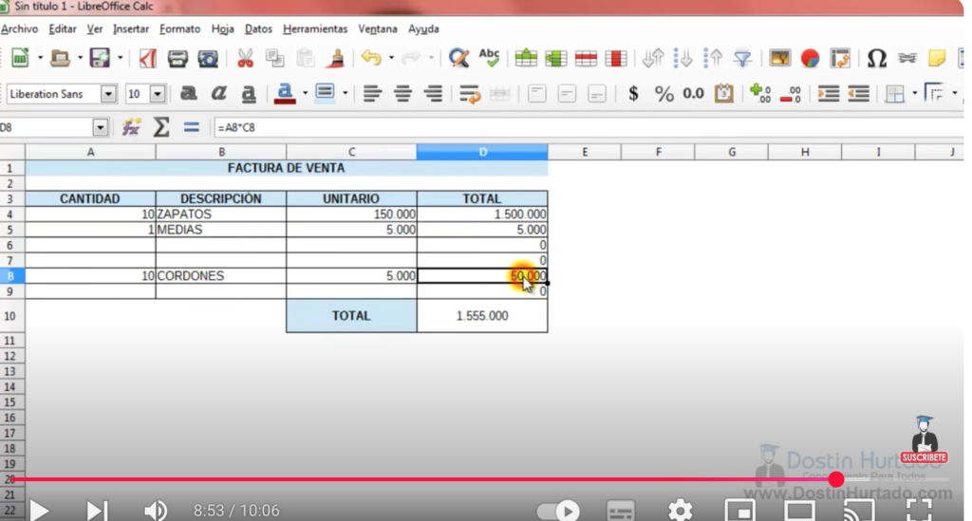
Task: Click the Print icon
Action: point(178,58)
